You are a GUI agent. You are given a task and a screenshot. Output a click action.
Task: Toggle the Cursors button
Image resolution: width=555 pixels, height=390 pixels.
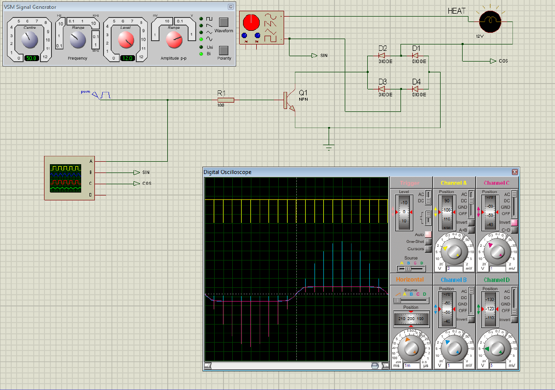point(428,249)
